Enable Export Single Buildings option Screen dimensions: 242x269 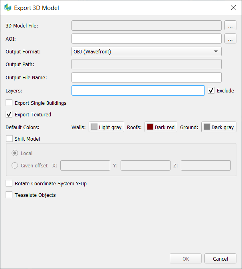[x=9, y=103]
